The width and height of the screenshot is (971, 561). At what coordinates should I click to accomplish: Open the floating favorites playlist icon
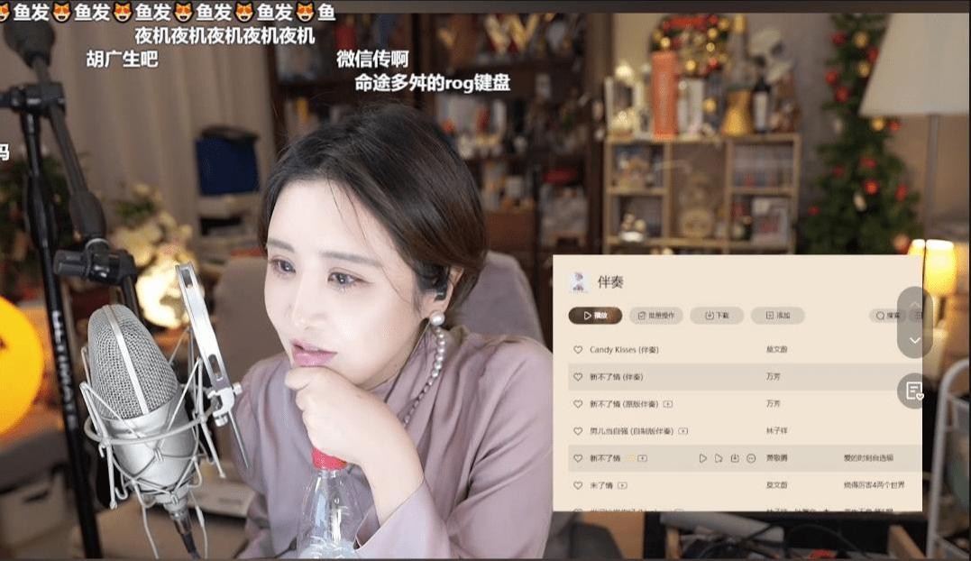coord(914,391)
